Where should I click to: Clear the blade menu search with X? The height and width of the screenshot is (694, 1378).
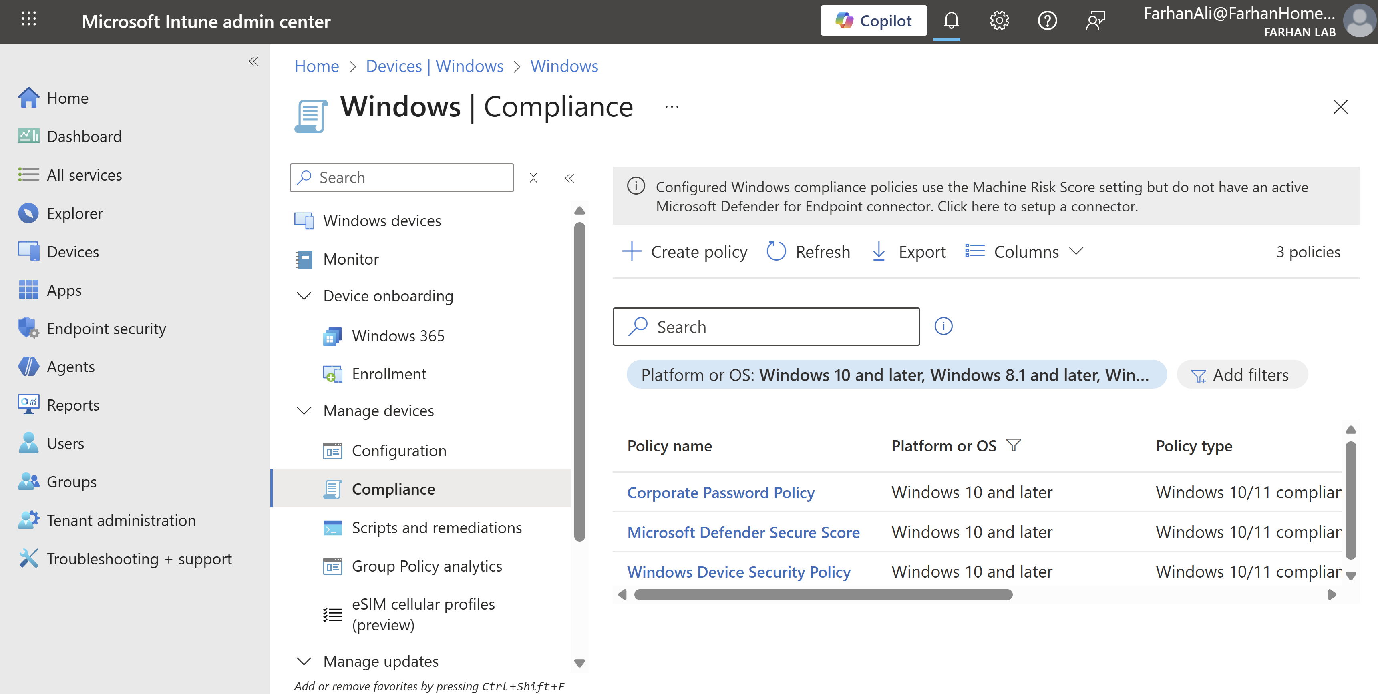[533, 178]
